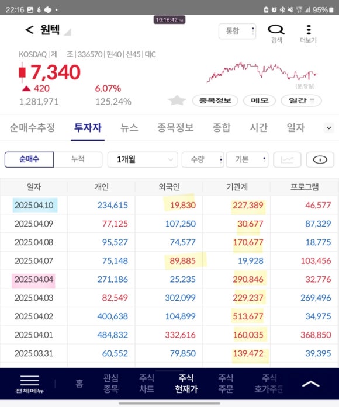Tap the 외국인 column header
The height and width of the screenshot is (407, 339).
pyautogui.click(x=169, y=187)
